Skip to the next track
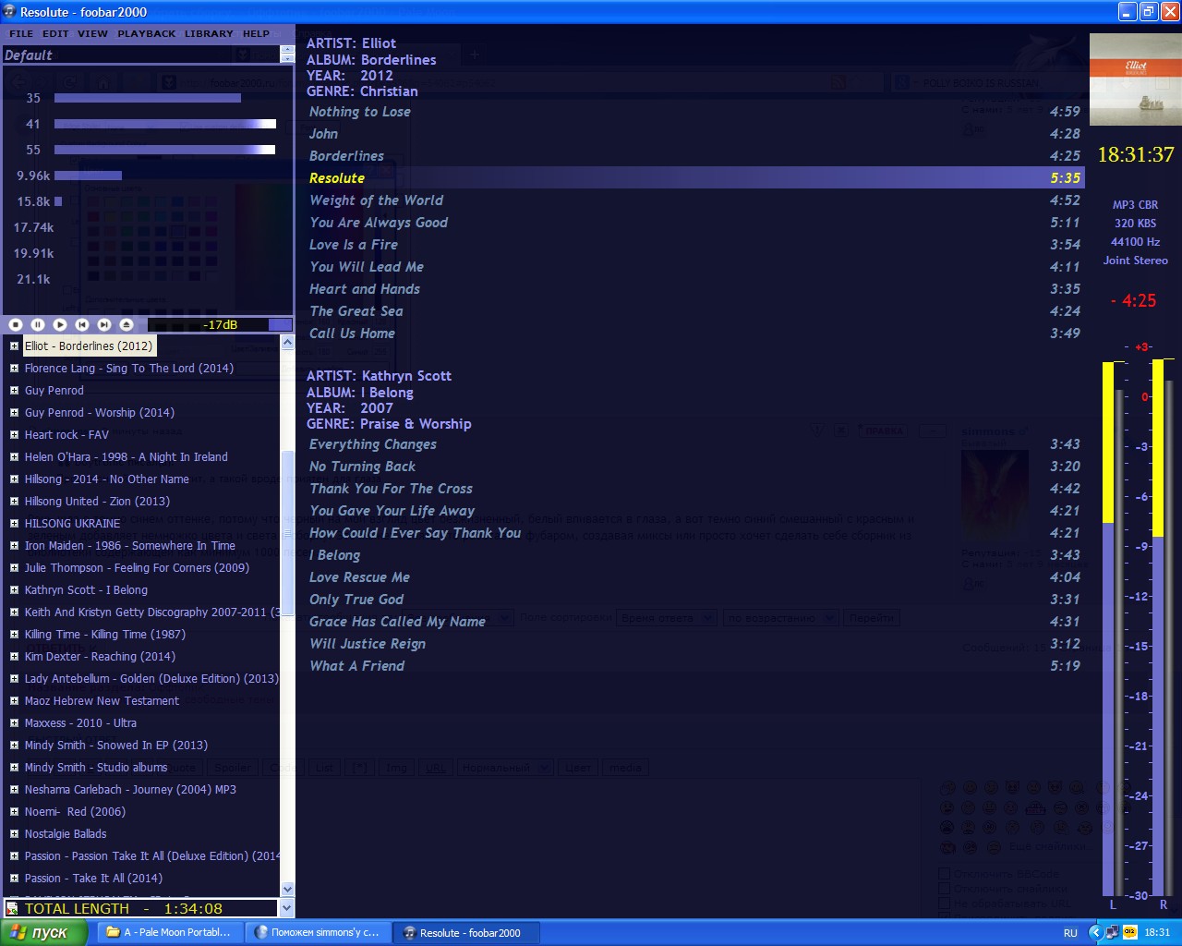 click(x=104, y=324)
